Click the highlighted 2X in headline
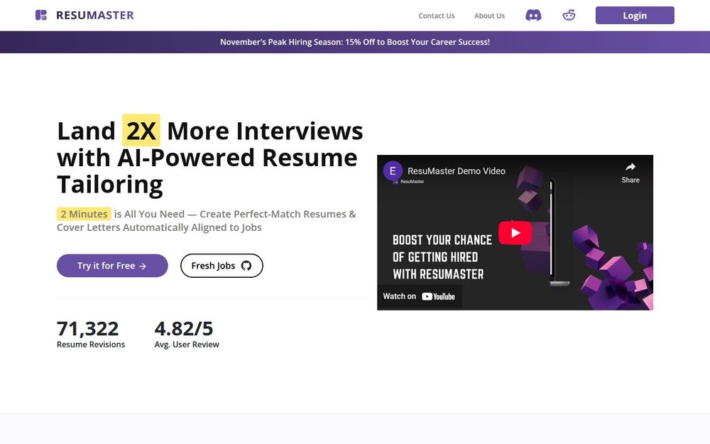This screenshot has width=710, height=444. coord(141,131)
